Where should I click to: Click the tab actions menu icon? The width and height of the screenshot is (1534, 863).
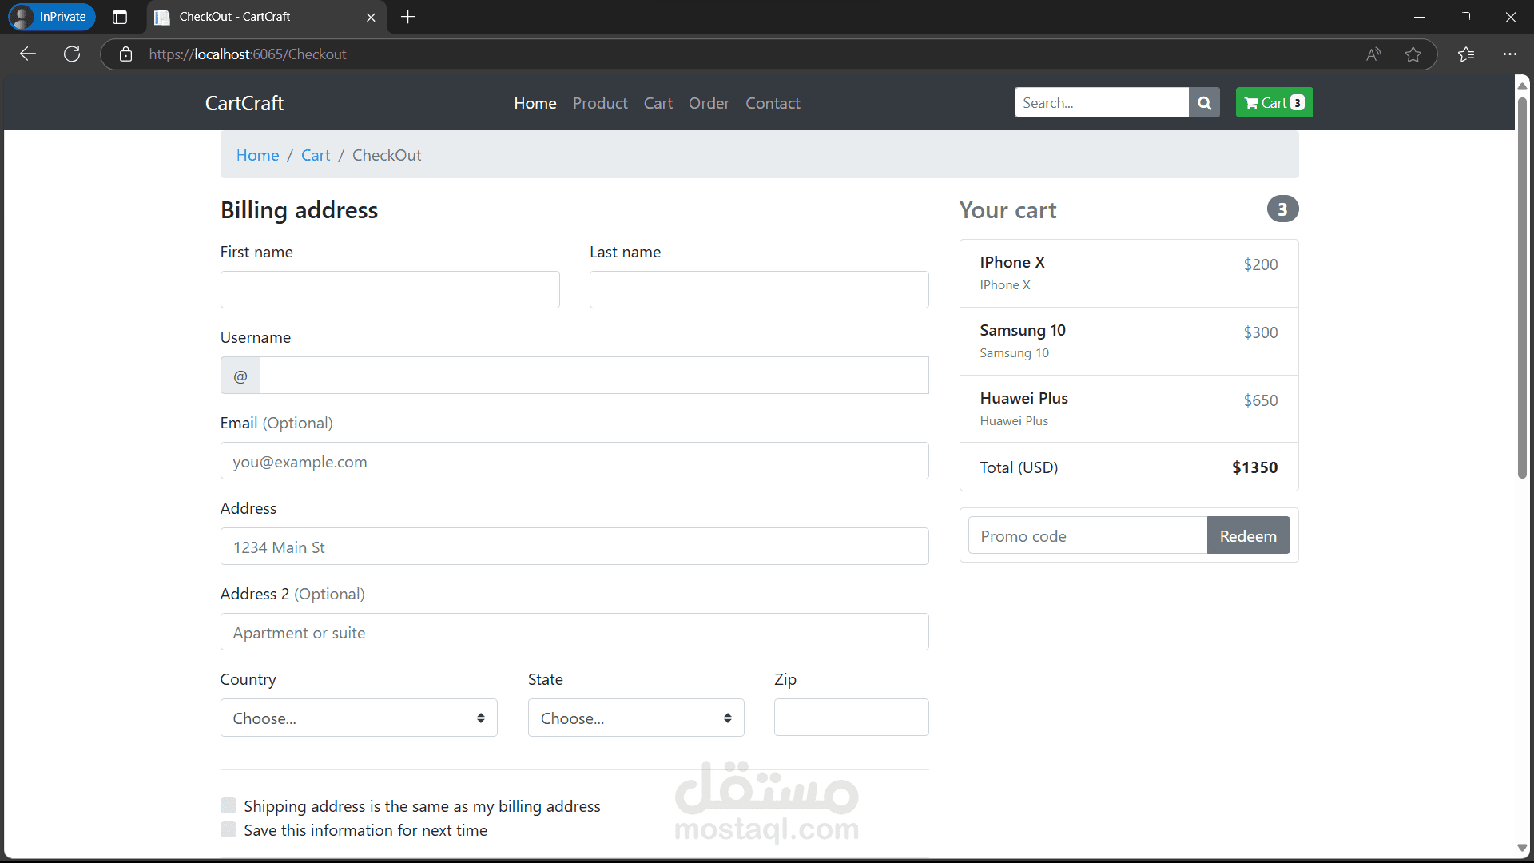point(120,17)
